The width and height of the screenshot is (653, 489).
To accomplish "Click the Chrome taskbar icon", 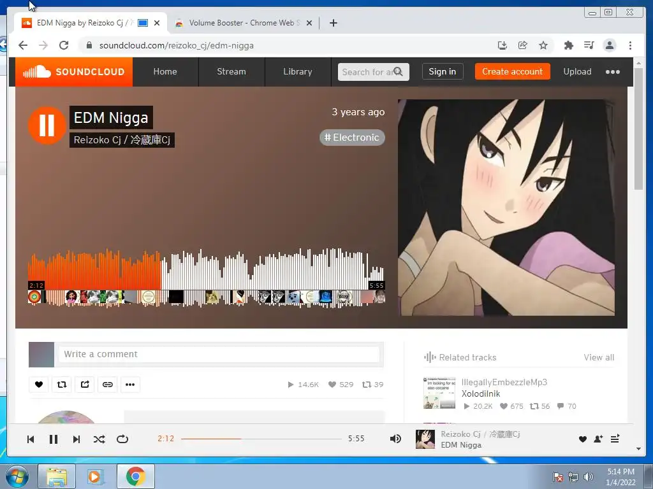I will tap(135, 476).
